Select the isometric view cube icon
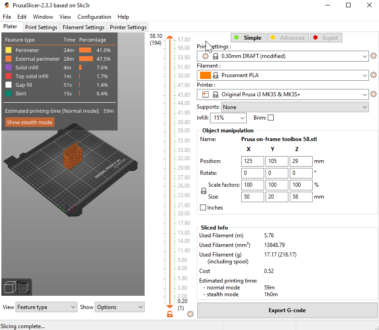 (11, 288)
